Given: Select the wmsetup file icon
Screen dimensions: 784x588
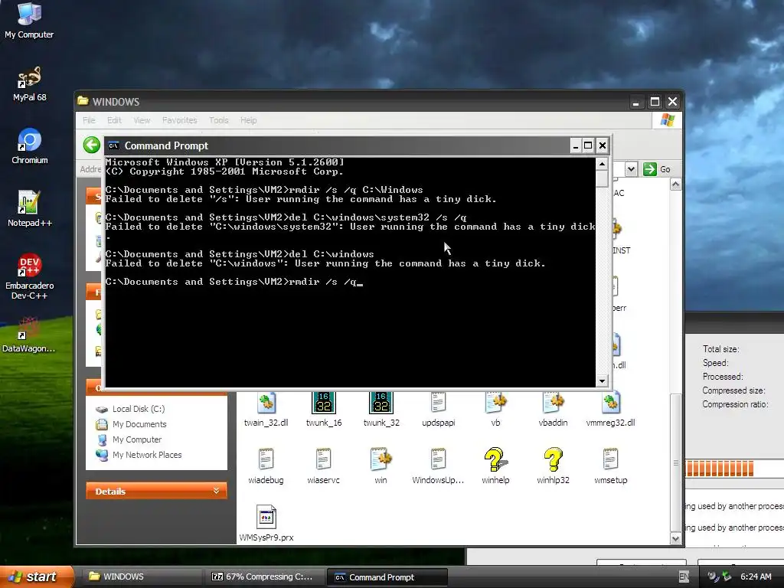Looking at the screenshot, I should pos(610,466).
